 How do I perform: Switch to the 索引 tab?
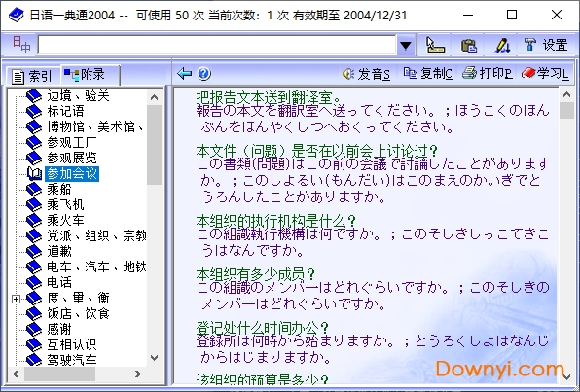click(32, 76)
